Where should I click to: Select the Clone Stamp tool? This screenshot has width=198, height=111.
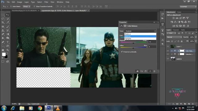tap(3, 30)
